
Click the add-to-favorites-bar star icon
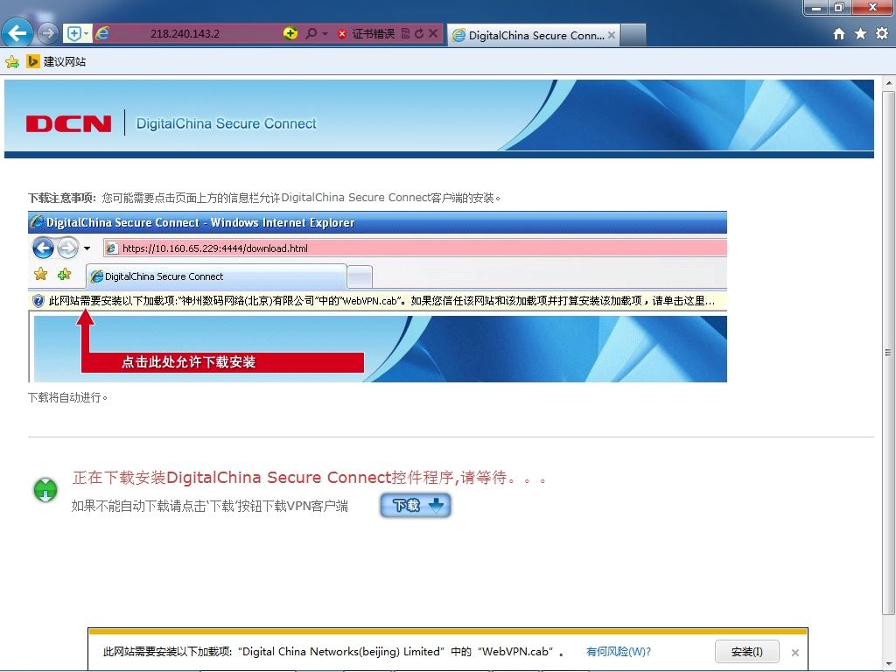click(x=12, y=62)
